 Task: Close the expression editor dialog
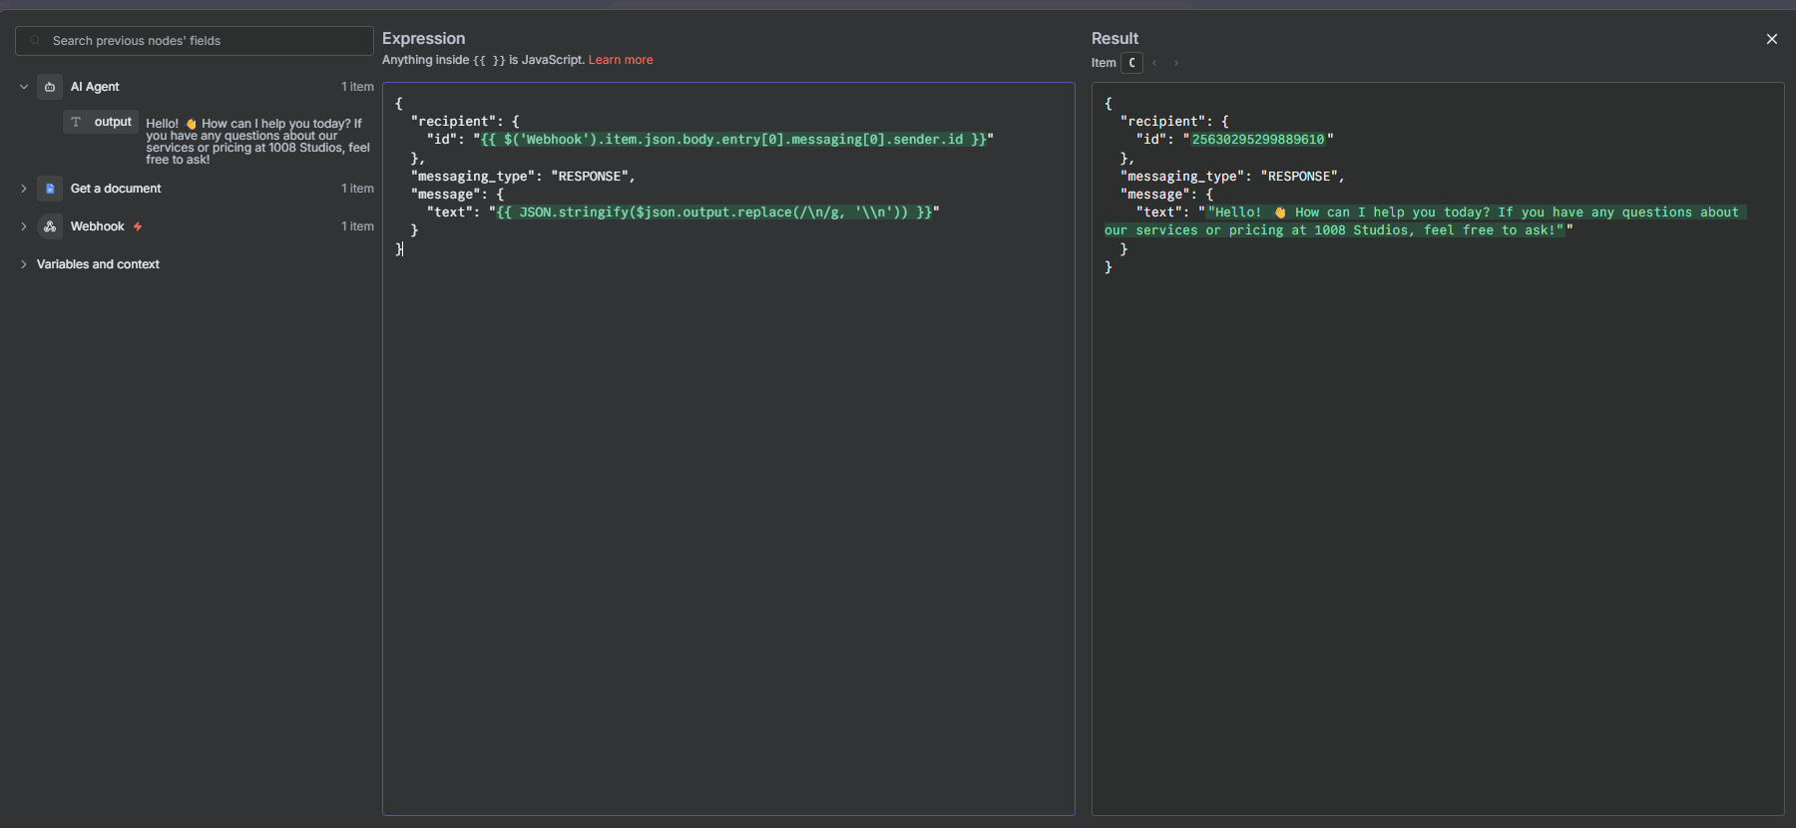tap(1771, 39)
